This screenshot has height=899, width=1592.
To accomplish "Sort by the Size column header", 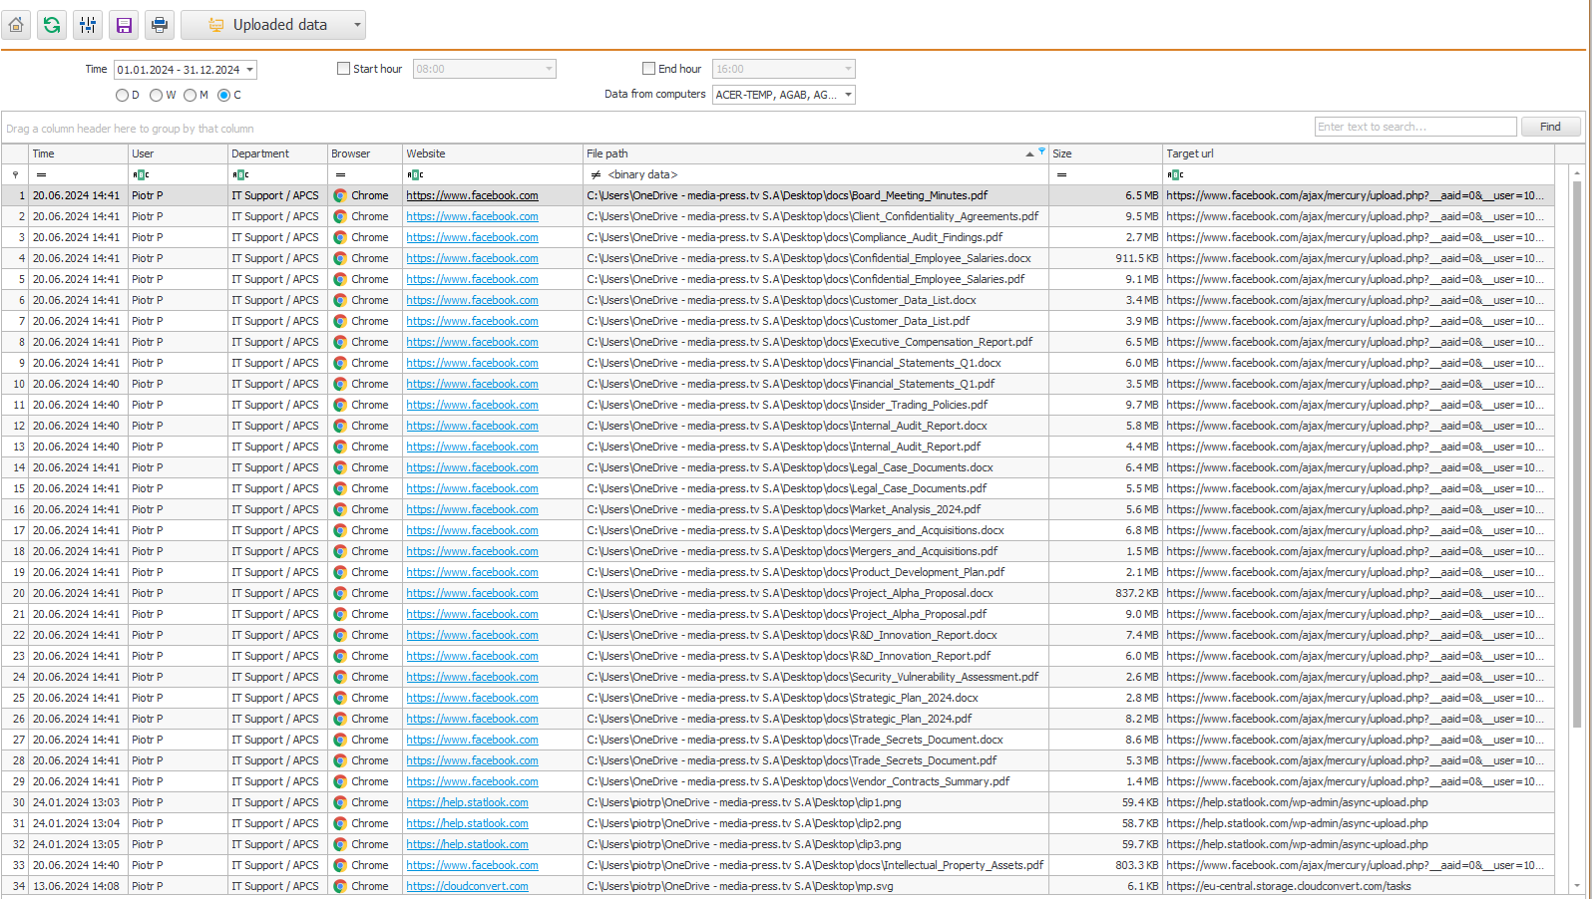I will pos(1105,153).
